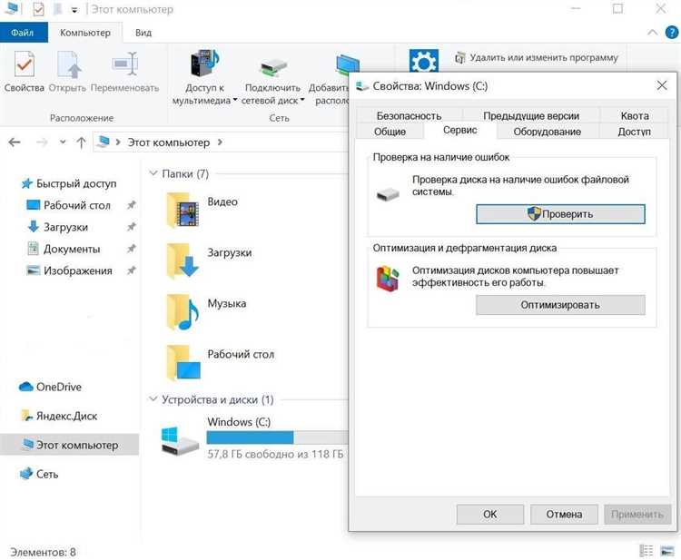Click the Оптимизировать button

point(560,305)
